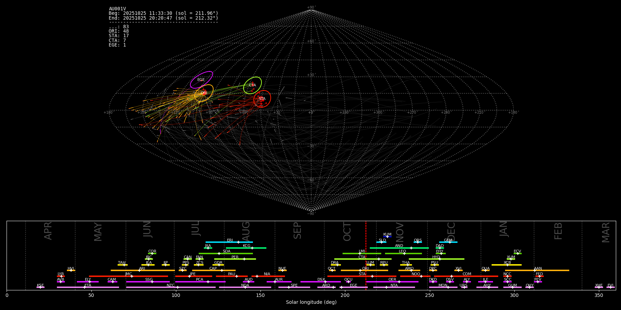Click the red COM shower bar in timeline
This screenshot has height=310, width=621.
(466, 276)
